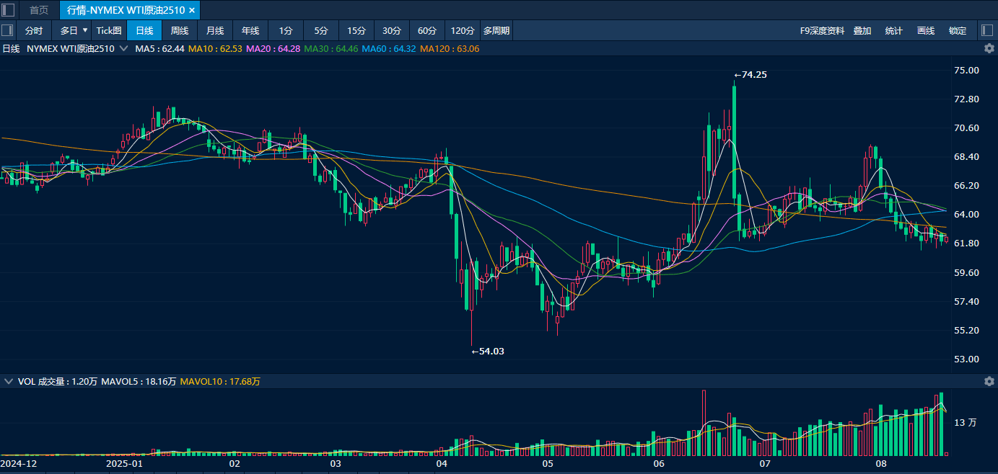998x474 pixels.
Task: Click the 54.03 low price marker
Action: tap(488, 352)
